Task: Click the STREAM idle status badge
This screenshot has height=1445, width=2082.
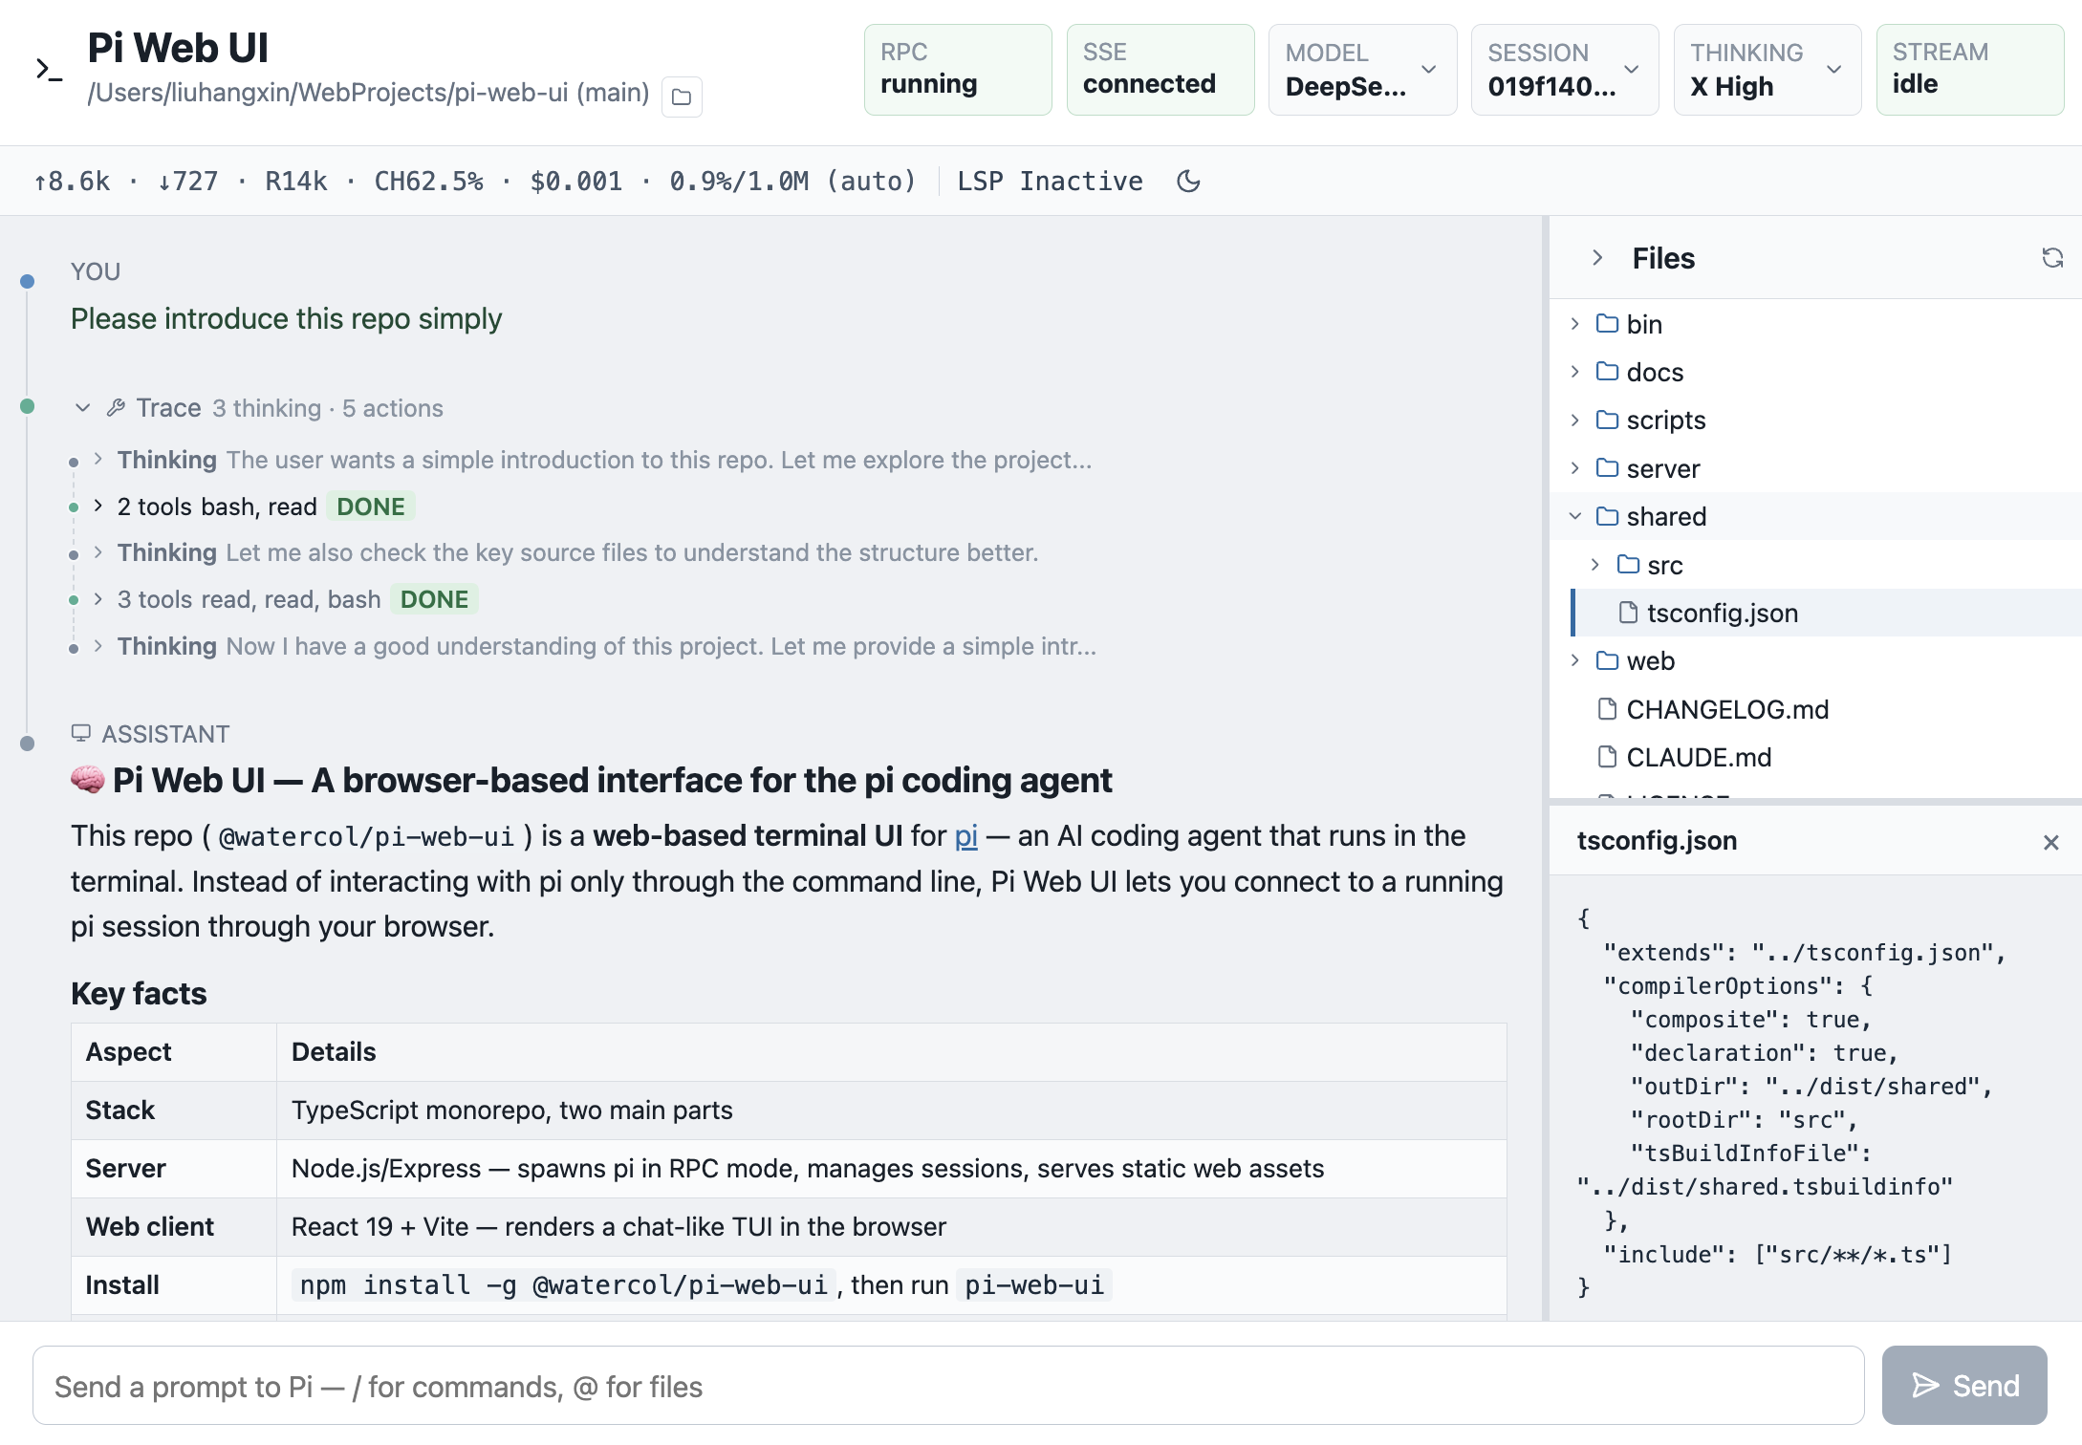Action: tap(1970, 70)
